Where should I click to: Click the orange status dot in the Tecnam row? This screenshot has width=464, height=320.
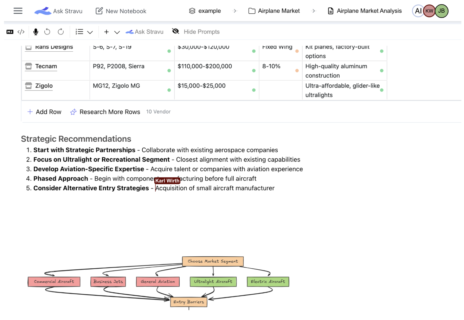pos(297,71)
